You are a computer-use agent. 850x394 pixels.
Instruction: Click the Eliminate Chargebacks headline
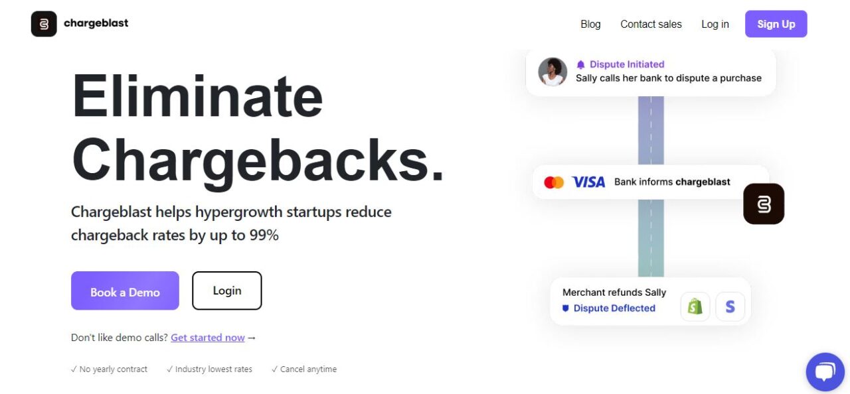257,128
